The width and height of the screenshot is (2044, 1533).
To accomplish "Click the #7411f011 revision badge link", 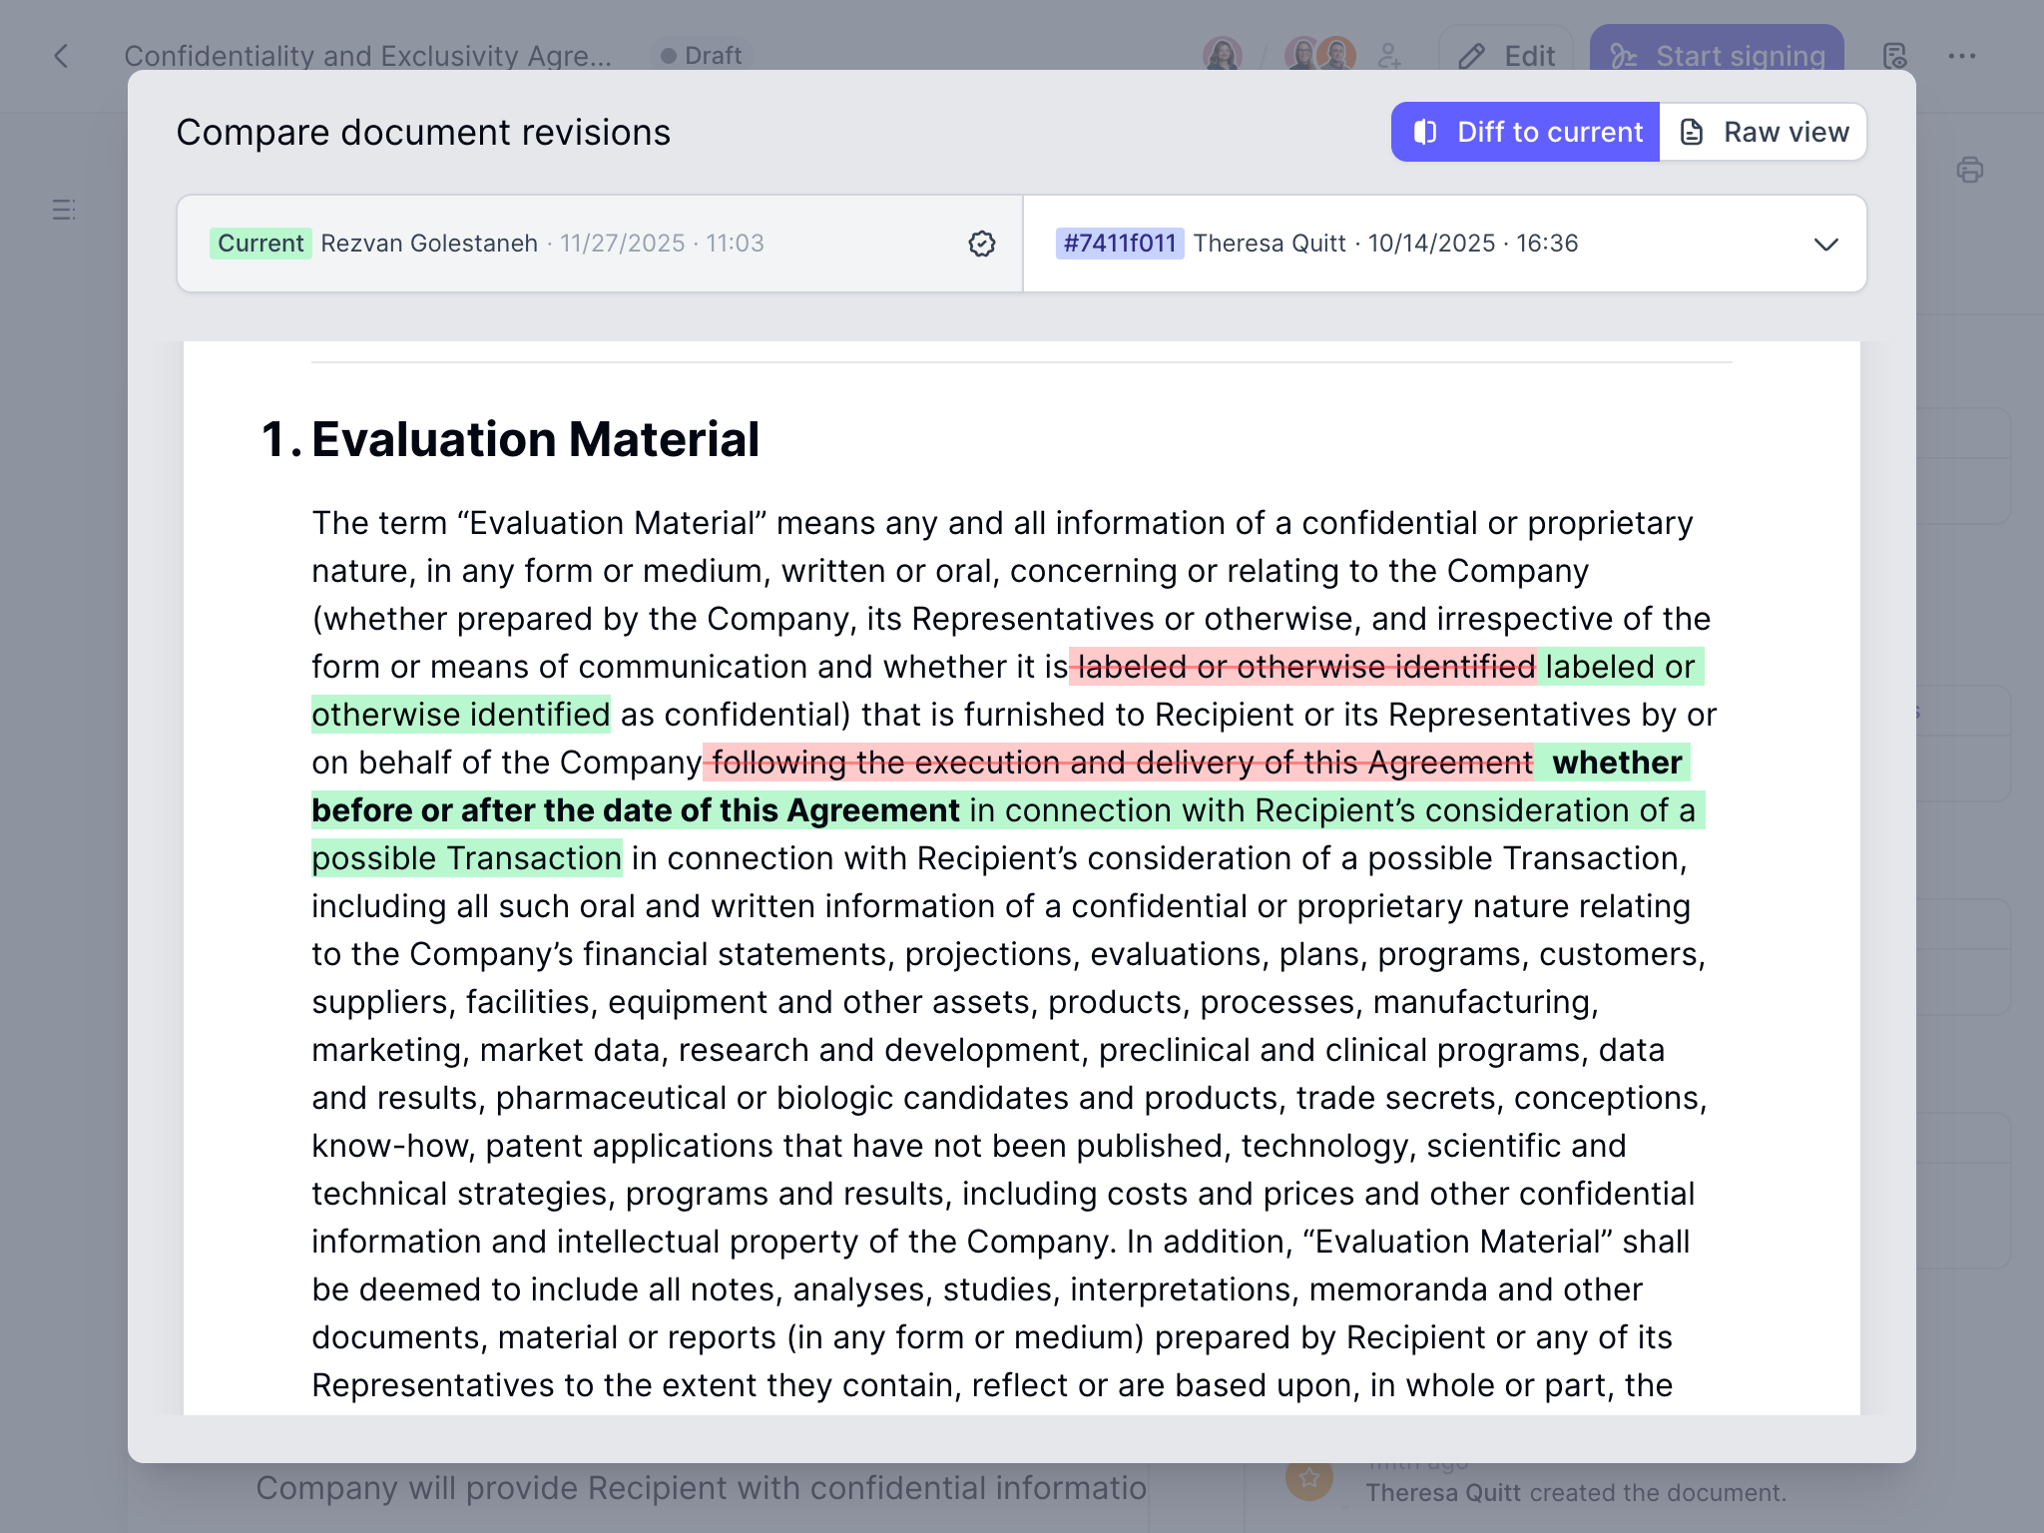I will pos(1120,243).
